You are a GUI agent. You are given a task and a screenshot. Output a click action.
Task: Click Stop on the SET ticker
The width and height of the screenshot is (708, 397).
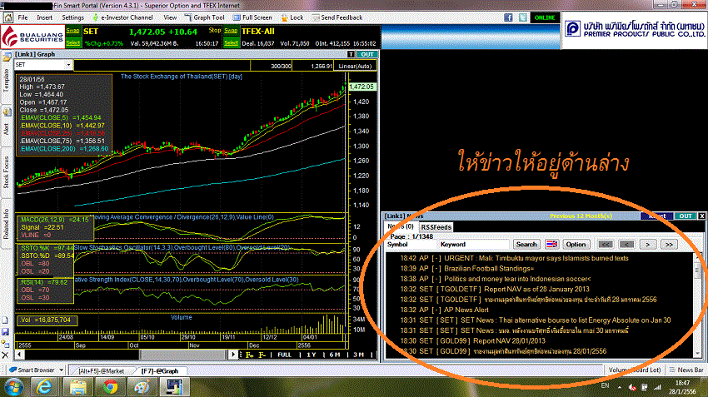pos(215,31)
